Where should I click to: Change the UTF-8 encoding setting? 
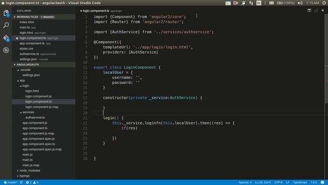point(278,182)
